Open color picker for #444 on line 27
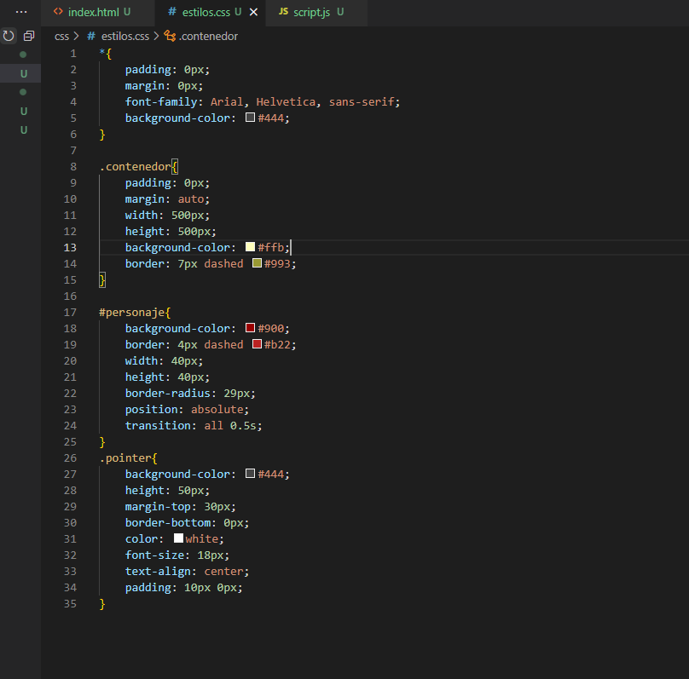The image size is (689, 679). tap(250, 474)
